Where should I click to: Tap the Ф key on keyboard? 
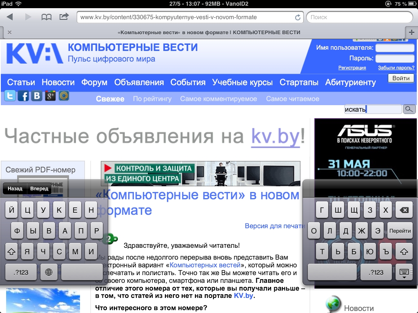click(17, 231)
